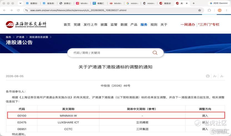Click the 调整方向 column header
The width and height of the screenshot is (231, 136).
coord(205,109)
